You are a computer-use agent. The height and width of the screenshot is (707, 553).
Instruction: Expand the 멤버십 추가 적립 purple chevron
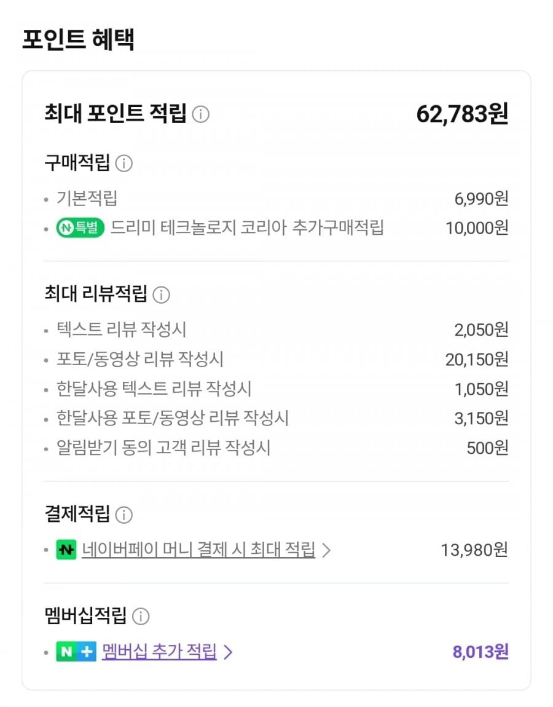228,652
